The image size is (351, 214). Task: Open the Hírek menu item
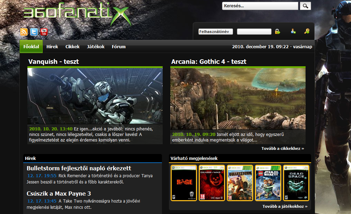52,46
